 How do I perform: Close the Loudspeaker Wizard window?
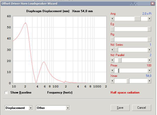click(x=152, y=4)
